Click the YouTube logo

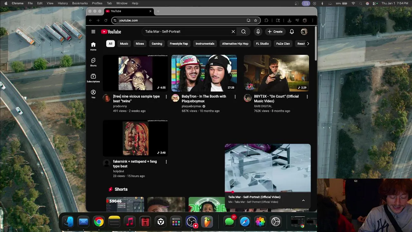click(x=111, y=32)
